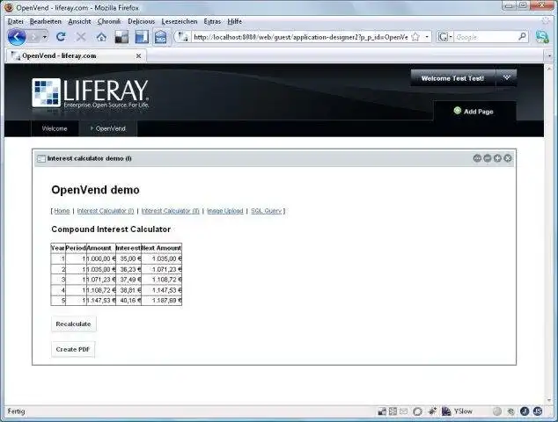Click Add Page

(474, 112)
